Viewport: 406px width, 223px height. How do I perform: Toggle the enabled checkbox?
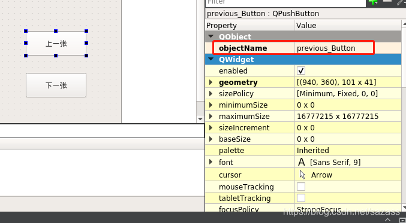301,71
